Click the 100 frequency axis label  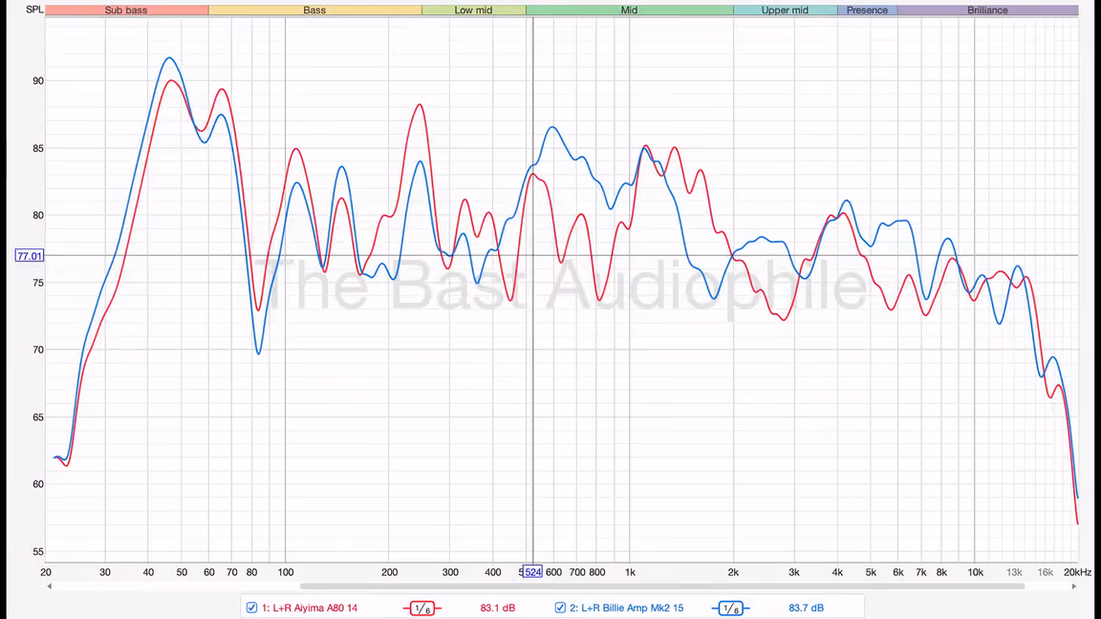285,573
